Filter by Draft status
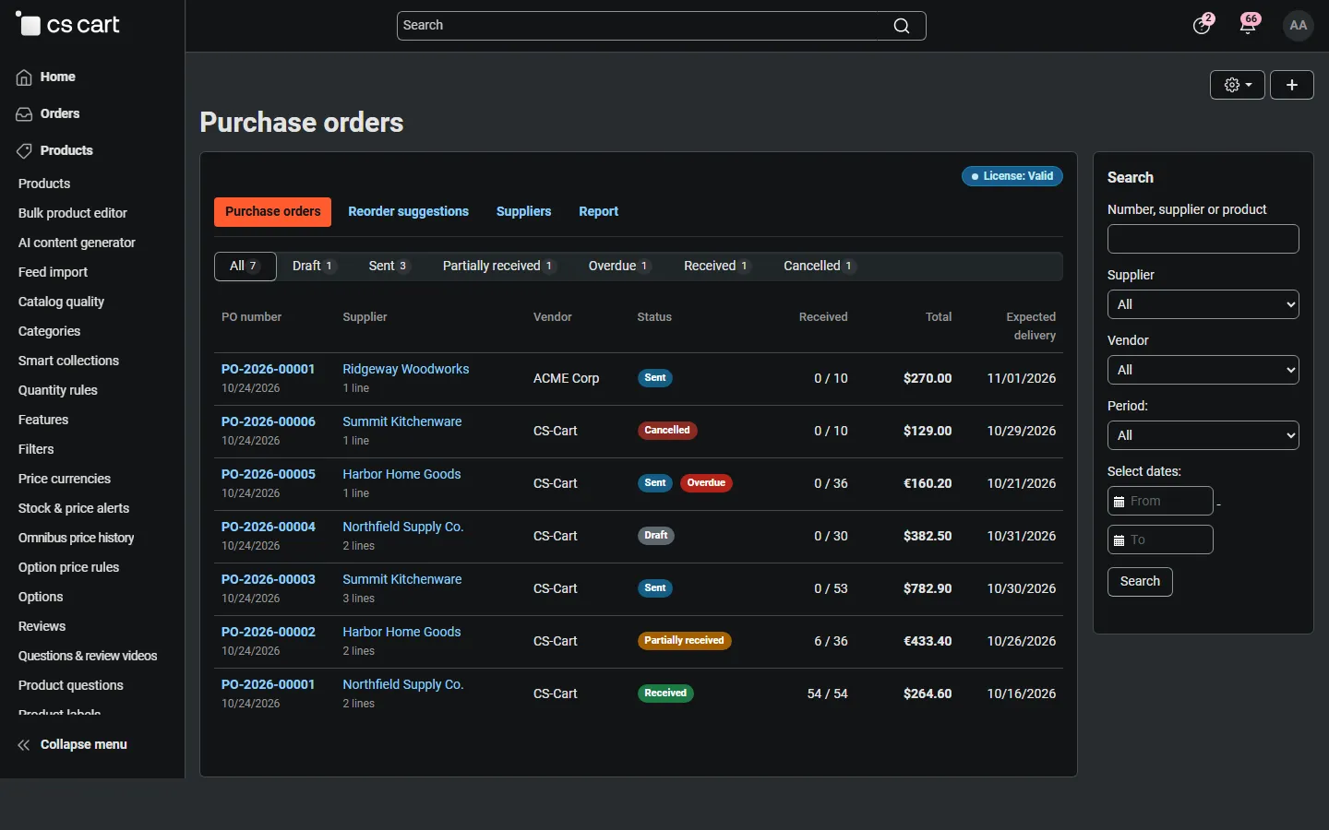The height and width of the screenshot is (830, 1329). point(314,267)
